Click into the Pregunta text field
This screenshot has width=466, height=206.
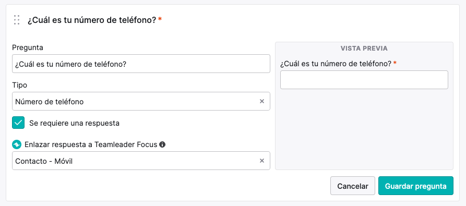point(141,64)
